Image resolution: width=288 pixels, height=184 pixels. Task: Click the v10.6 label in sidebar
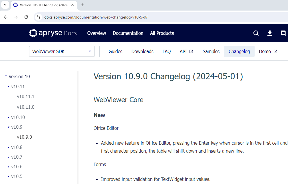[17, 167]
